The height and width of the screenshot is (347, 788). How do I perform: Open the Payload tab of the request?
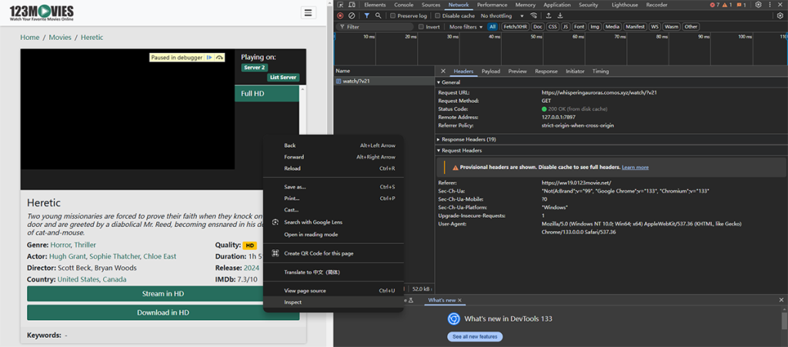[490, 72]
